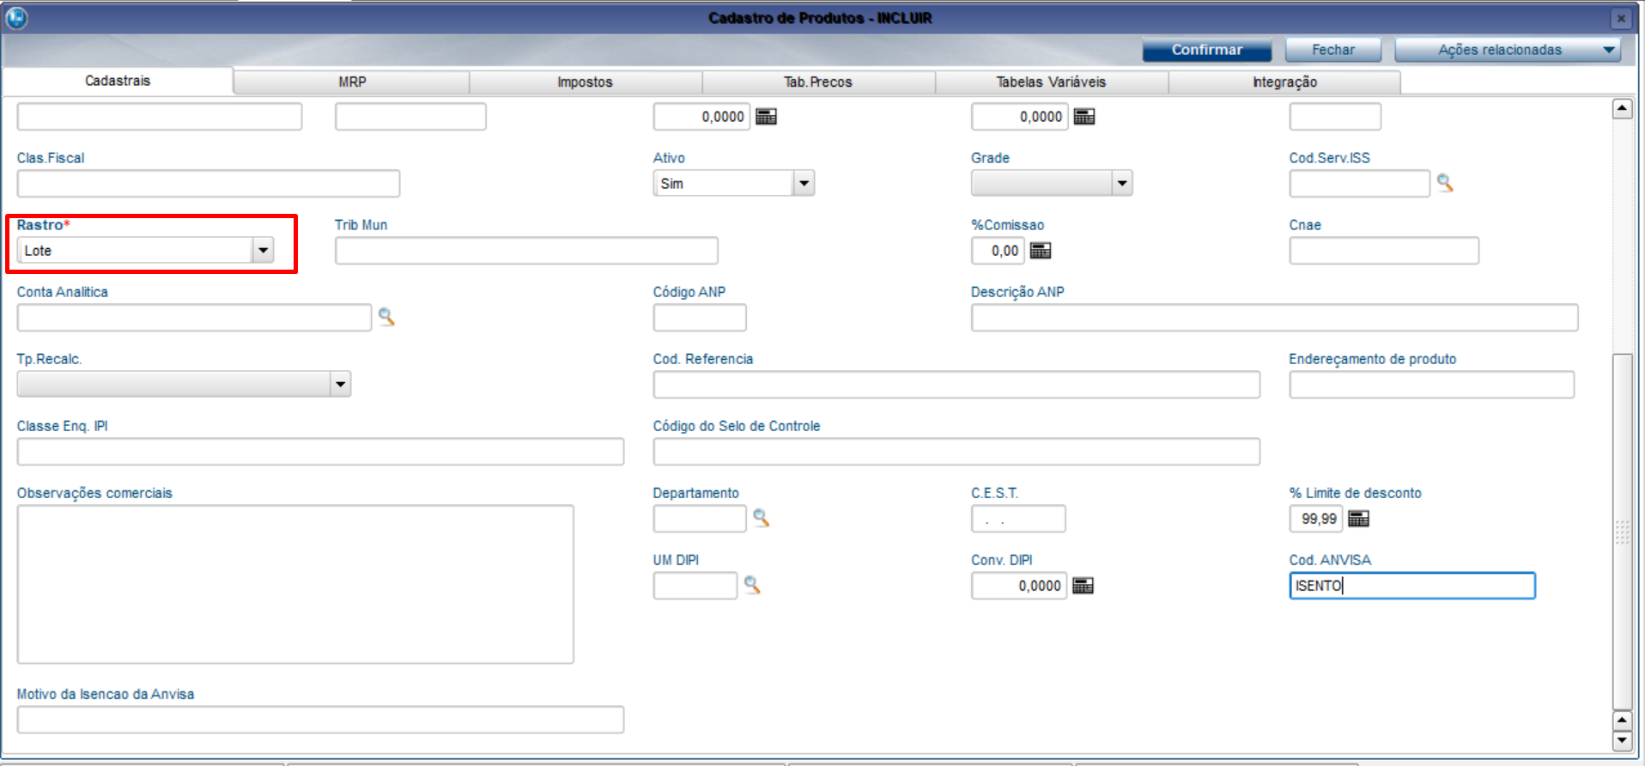The image size is (1645, 766).
Task: Go to the Integração tab
Action: (x=1284, y=82)
